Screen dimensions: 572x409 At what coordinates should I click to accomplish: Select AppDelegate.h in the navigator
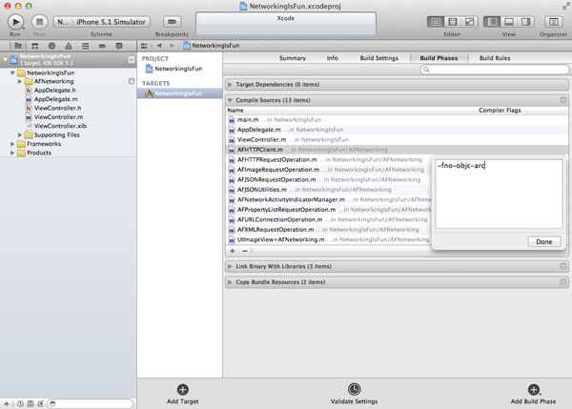tap(54, 91)
